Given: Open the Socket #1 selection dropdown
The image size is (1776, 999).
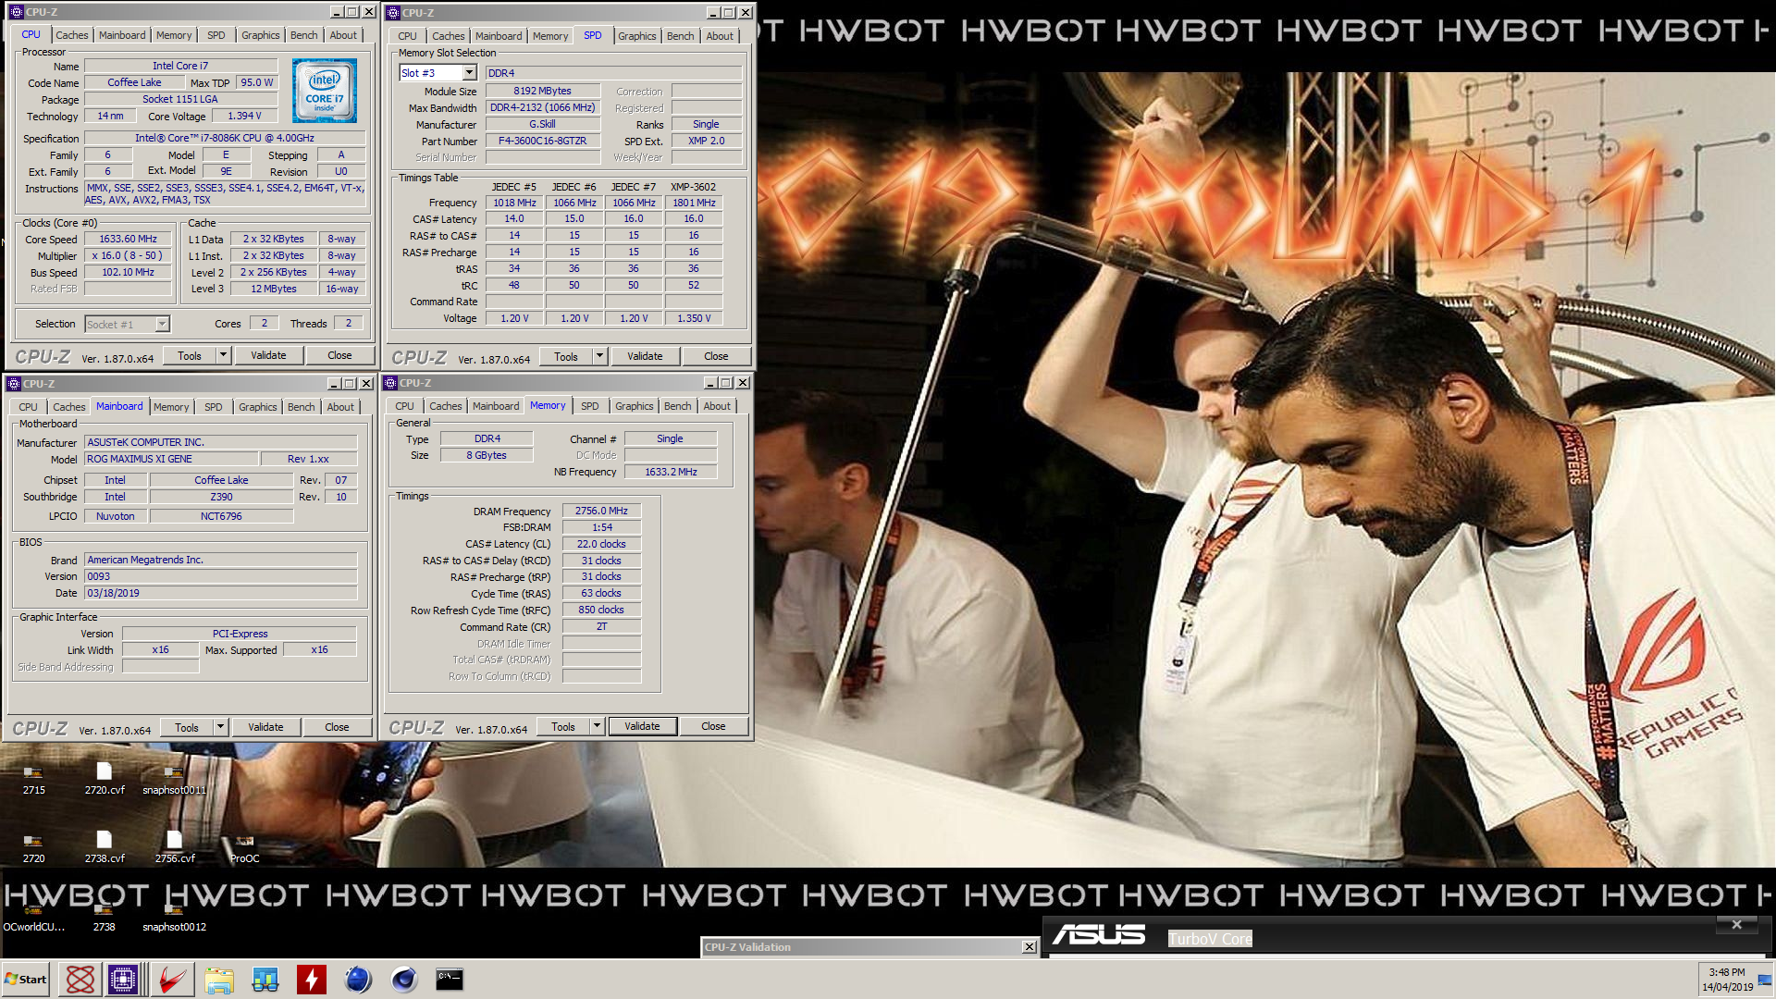Looking at the screenshot, I should [162, 324].
